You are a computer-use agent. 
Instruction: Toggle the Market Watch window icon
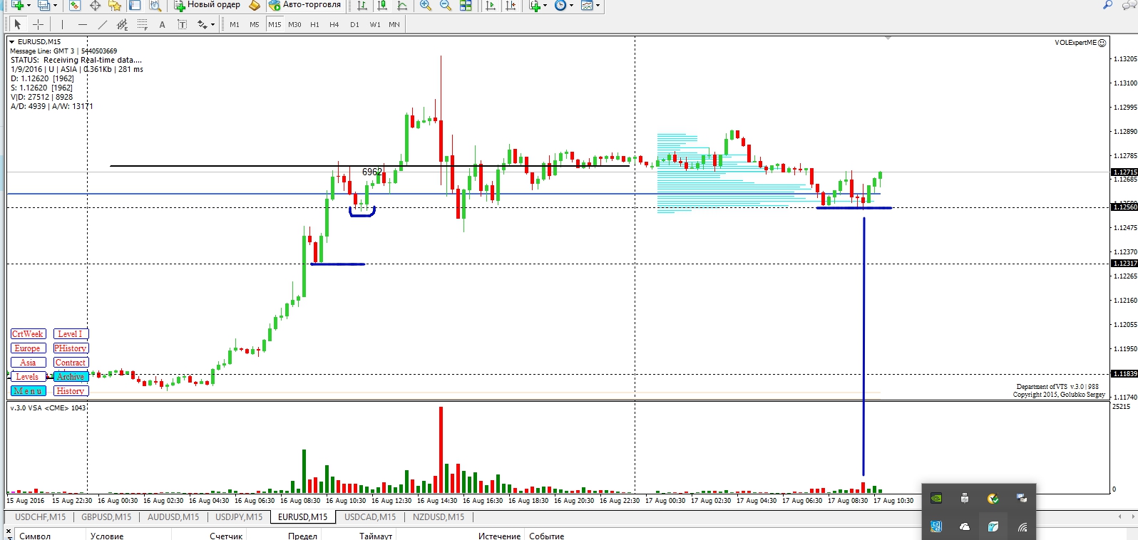click(x=74, y=5)
